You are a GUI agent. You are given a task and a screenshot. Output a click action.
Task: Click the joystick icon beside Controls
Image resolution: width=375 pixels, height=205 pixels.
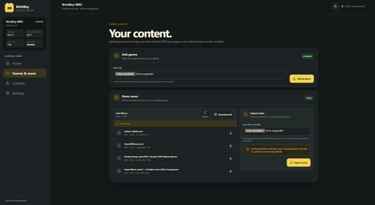pos(7,83)
